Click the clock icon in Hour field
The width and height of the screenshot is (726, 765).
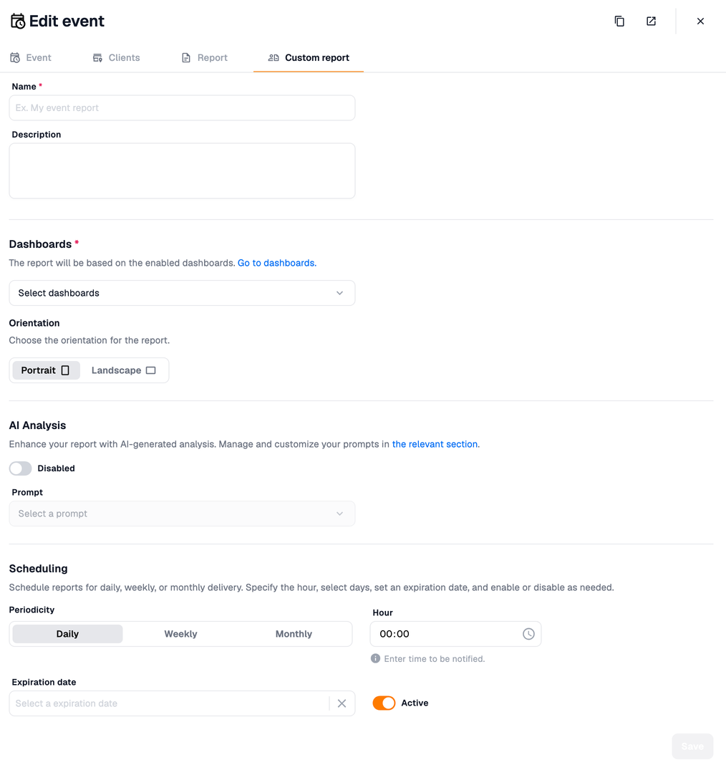coord(528,634)
